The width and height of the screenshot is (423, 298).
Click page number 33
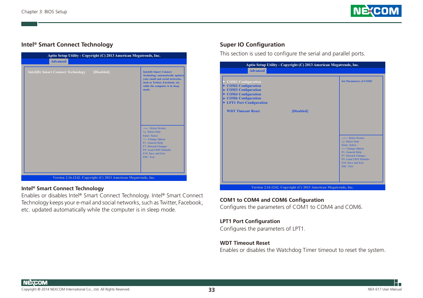[x=211, y=290]
